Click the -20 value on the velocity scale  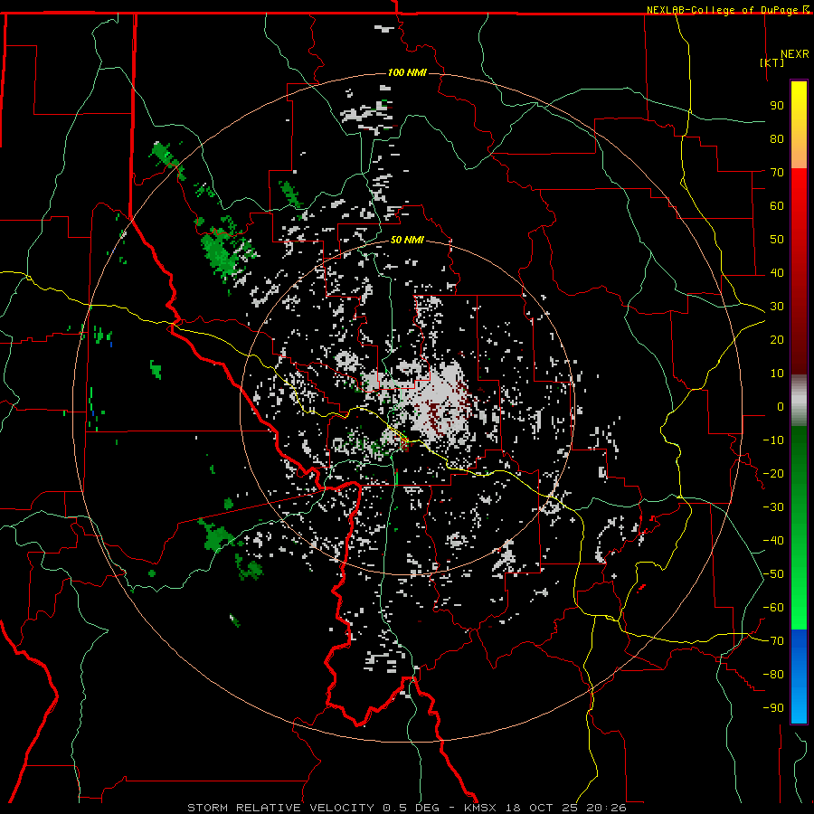point(773,473)
